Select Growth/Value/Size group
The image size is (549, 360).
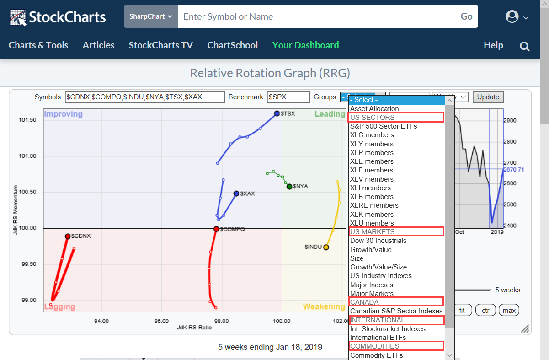click(396, 267)
